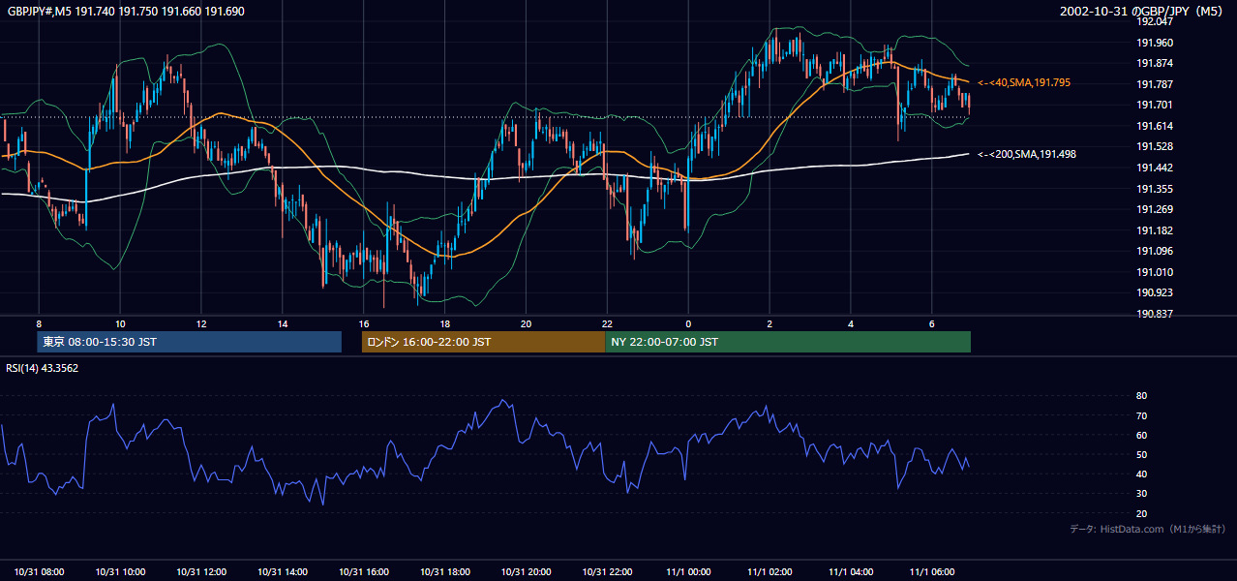Viewport: 1237px width, 581px height.
Task: Click the 10/31 16:00 date label
Action: coord(364,571)
